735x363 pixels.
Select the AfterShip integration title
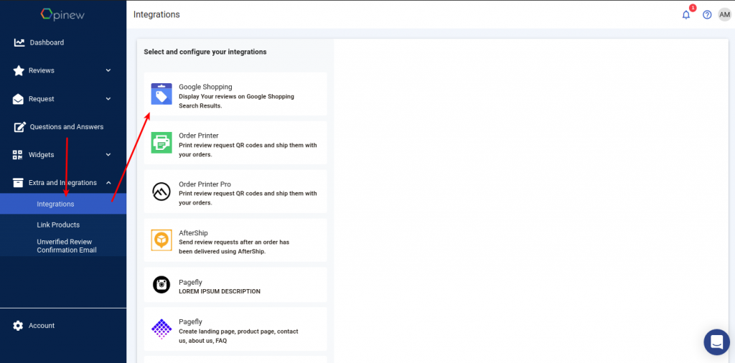coord(193,232)
